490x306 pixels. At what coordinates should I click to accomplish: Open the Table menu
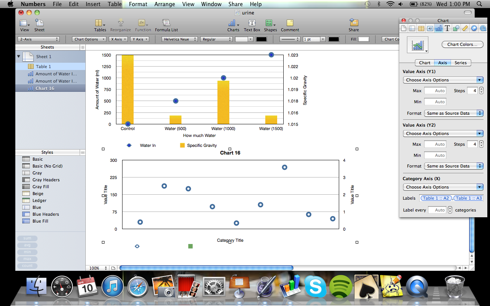coord(114,4)
